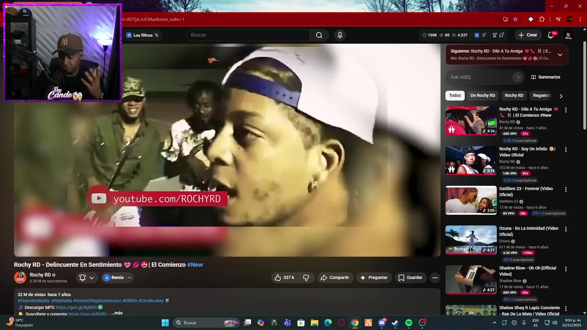The height and width of the screenshot is (330, 587).
Task: Open the #New hashtag link in title
Action: point(195,265)
